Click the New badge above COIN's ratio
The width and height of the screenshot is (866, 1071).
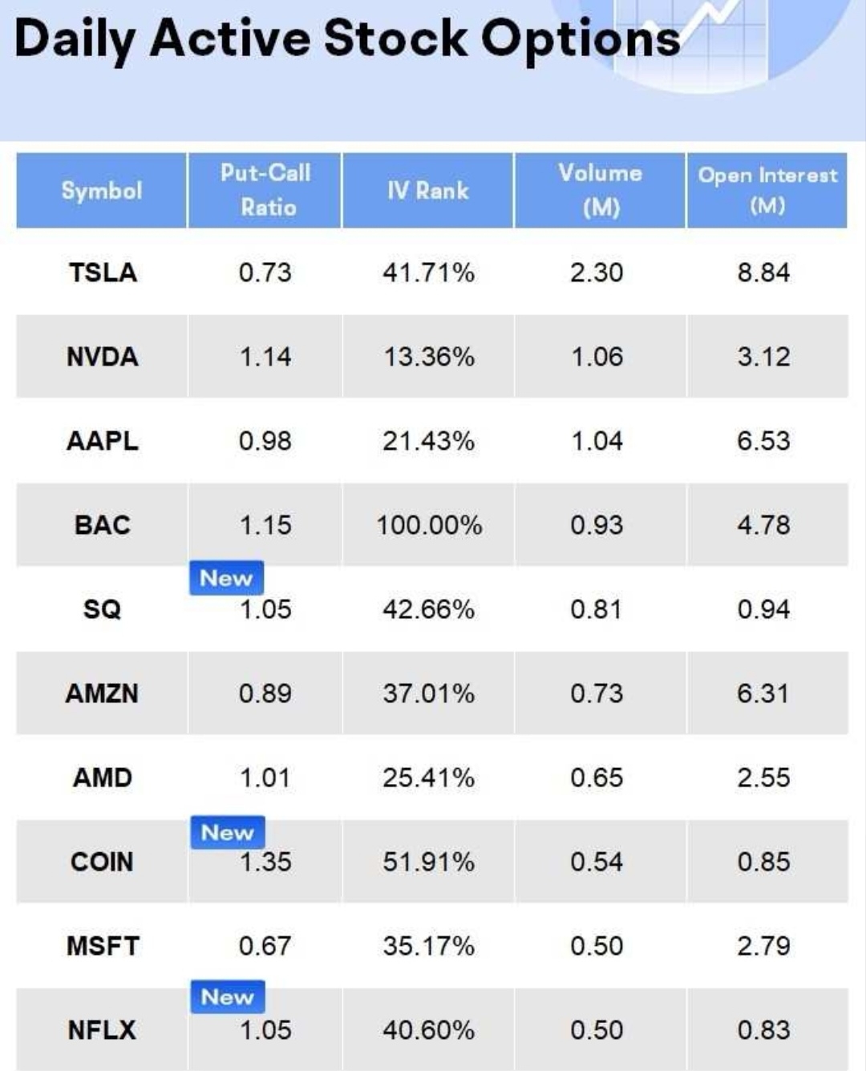click(x=227, y=833)
